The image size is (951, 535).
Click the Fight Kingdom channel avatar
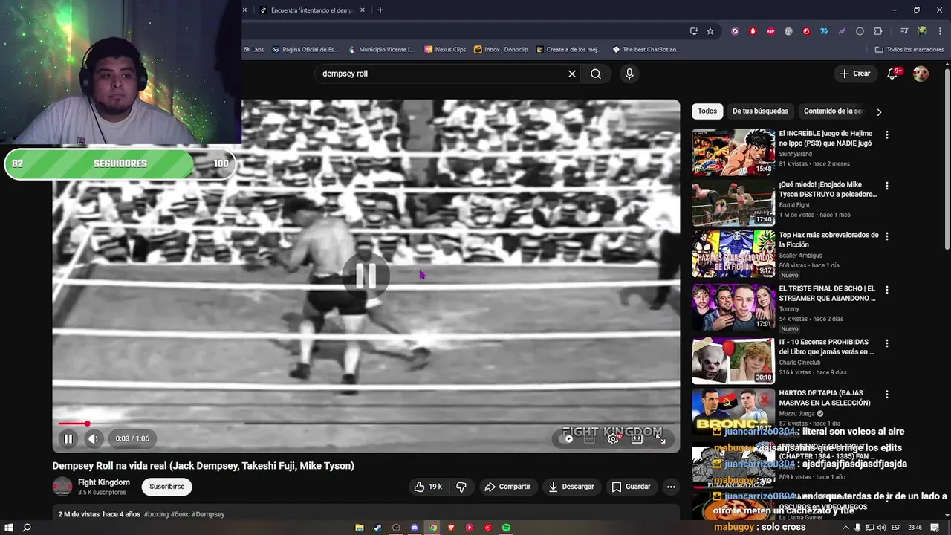[x=62, y=487]
